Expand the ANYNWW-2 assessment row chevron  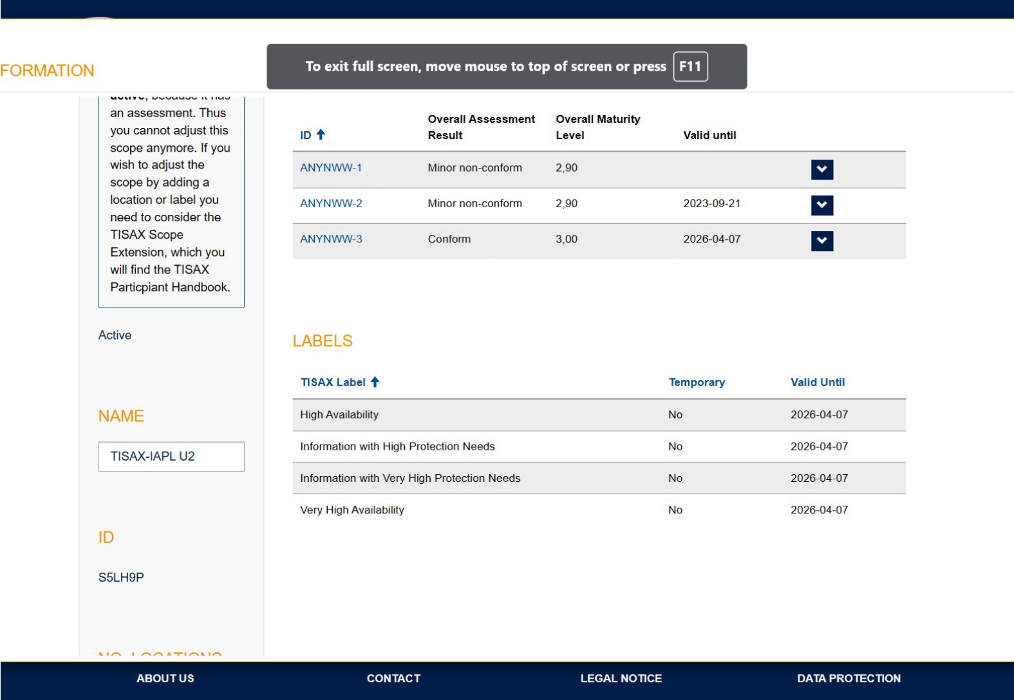click(x=822, y=205)
